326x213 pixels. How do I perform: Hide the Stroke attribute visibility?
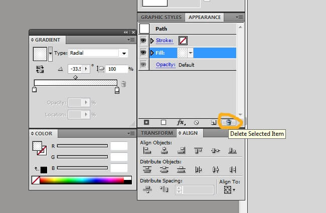click(143, 40)
